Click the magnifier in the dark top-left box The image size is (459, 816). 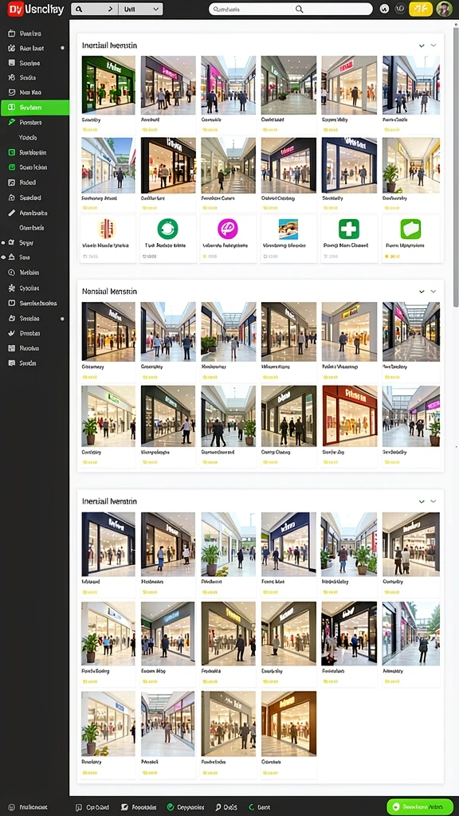pyautogui.click(x=80, y=10)
